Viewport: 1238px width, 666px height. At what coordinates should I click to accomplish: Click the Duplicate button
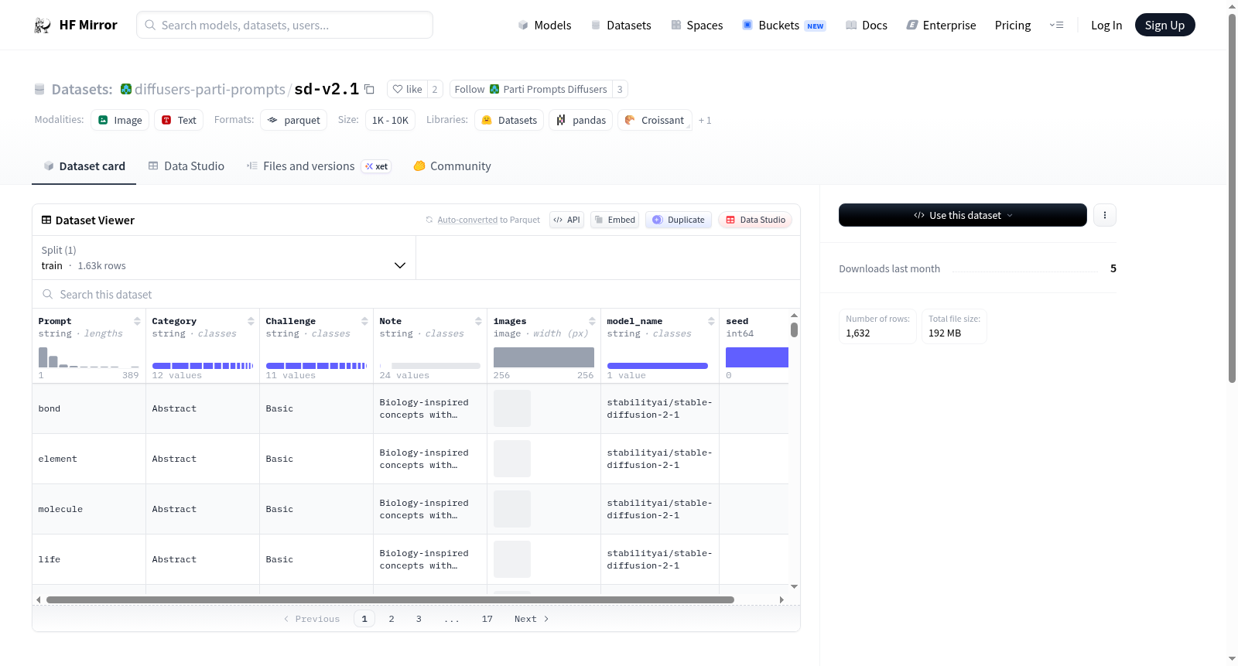click(x=679, y=220)
